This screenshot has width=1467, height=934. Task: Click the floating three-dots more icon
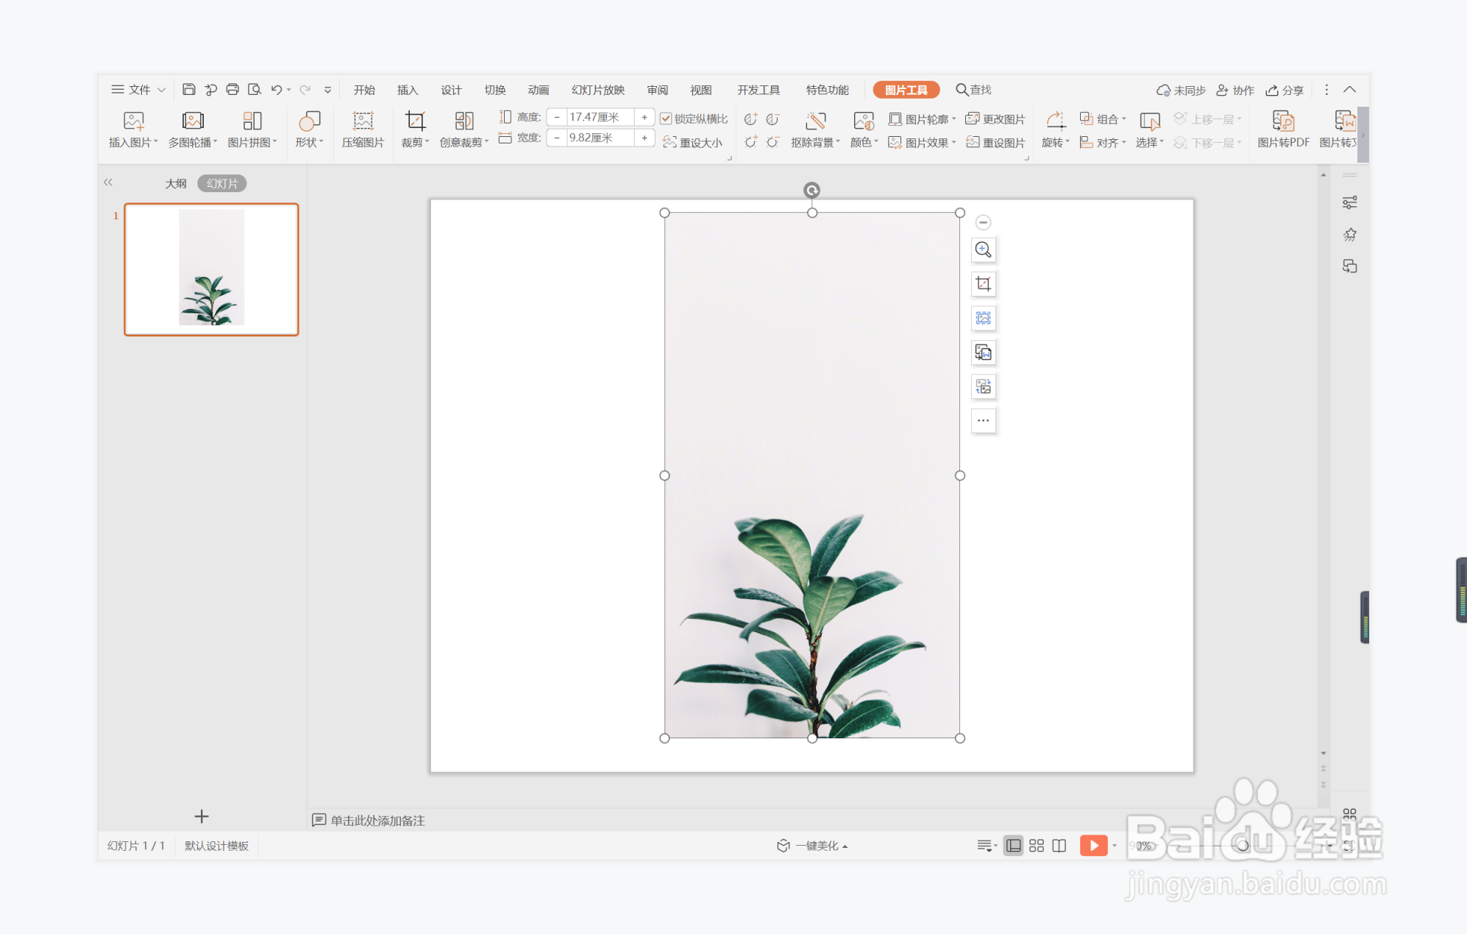[983, 420]
